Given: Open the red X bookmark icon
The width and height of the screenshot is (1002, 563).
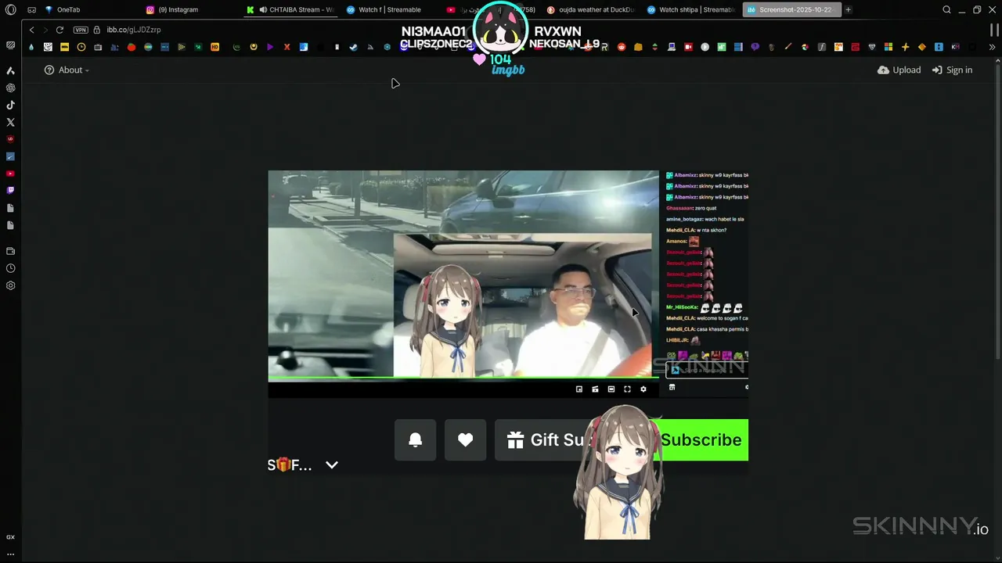Looking at the screenshot, I should tap(287, 47).
